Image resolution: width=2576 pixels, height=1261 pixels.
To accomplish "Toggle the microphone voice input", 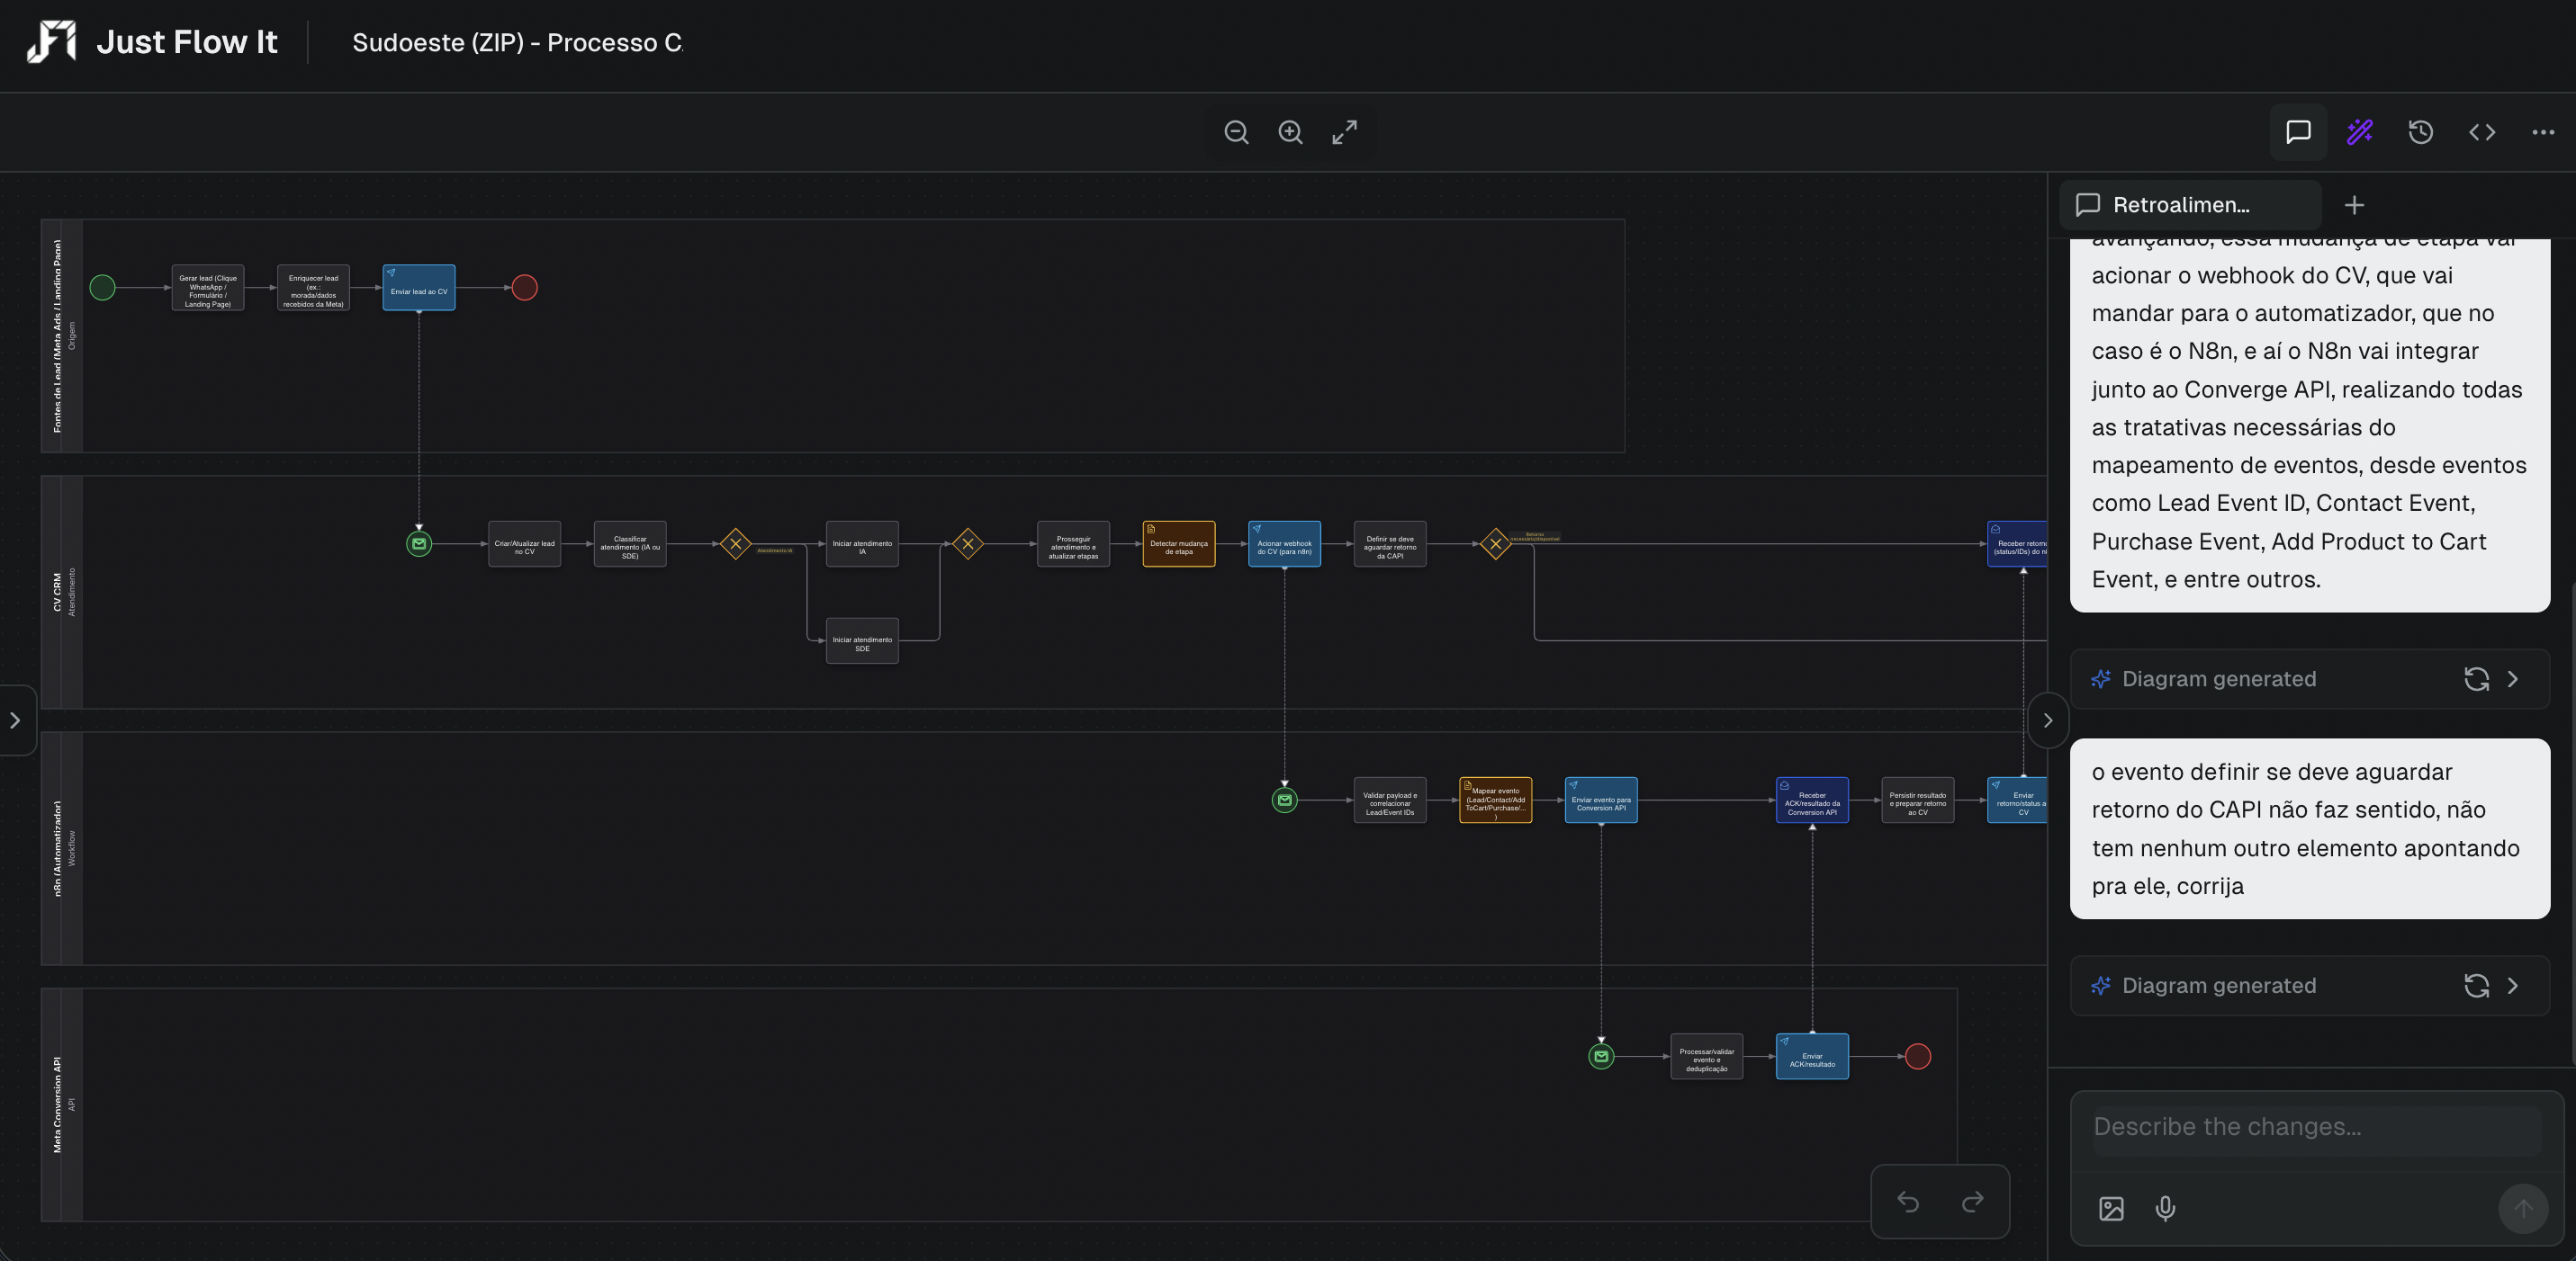I will pos(2165,1209).
